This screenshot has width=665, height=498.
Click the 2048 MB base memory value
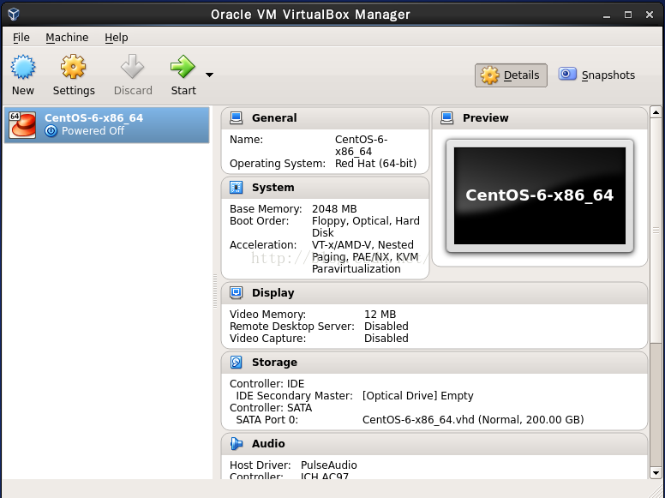point(334,209)
